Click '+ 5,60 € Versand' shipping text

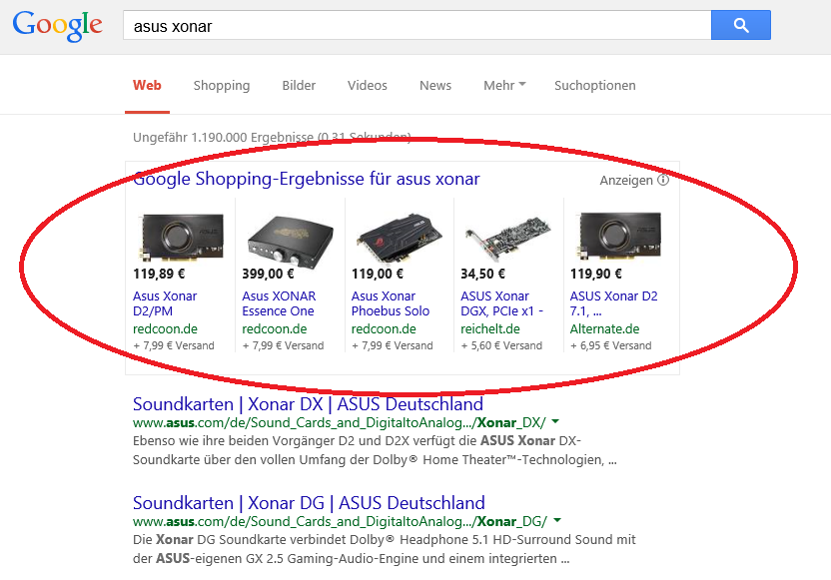coord(501,345)
